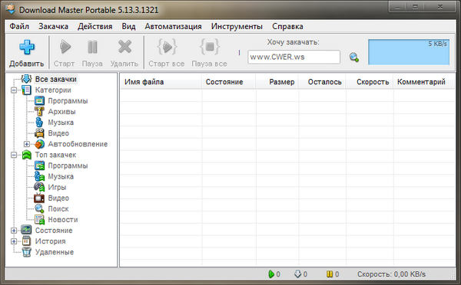Click the Поиск magnifier icon in tree
The width and height of the screenshot is (461, 285).
[39, 208]
